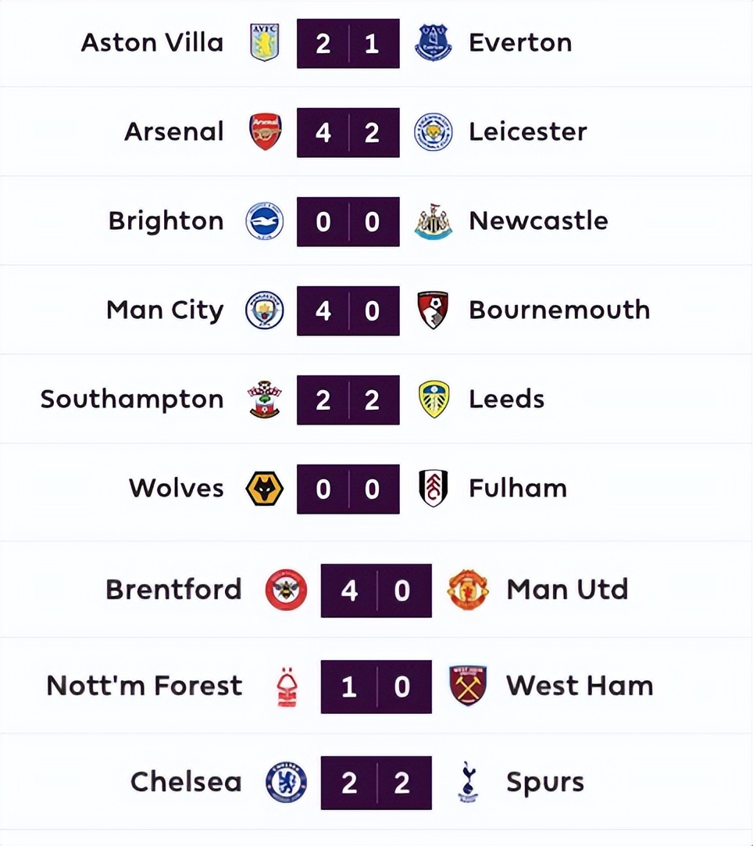Image resolution: width=753 pixels, height=846 pixels.
Task: Click the Aston Villa club crest
Action: pos(264,42)
